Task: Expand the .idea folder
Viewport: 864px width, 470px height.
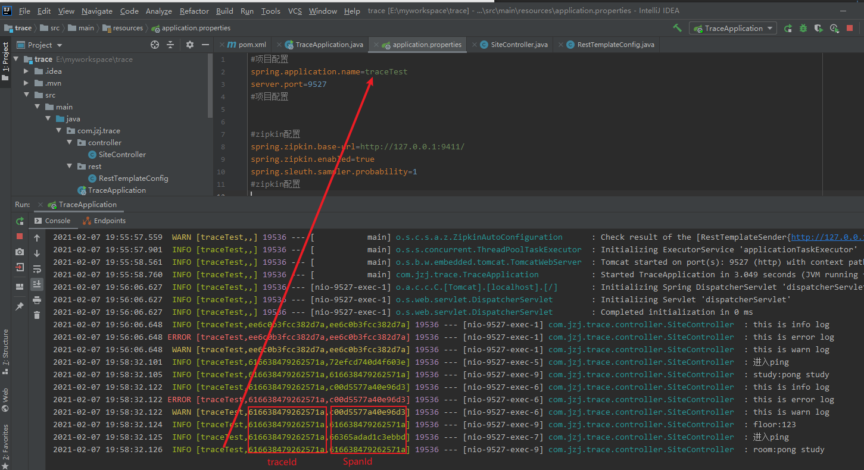Action: pos(26,71)
